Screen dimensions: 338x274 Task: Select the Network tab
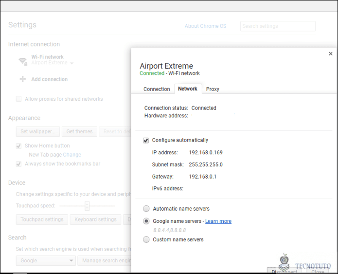188,89
